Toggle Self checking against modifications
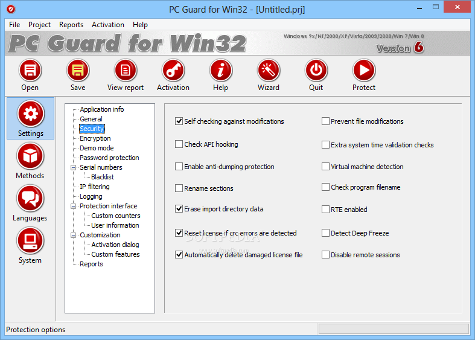Screen dimensions: 475x340 click(x=179, y=121)
